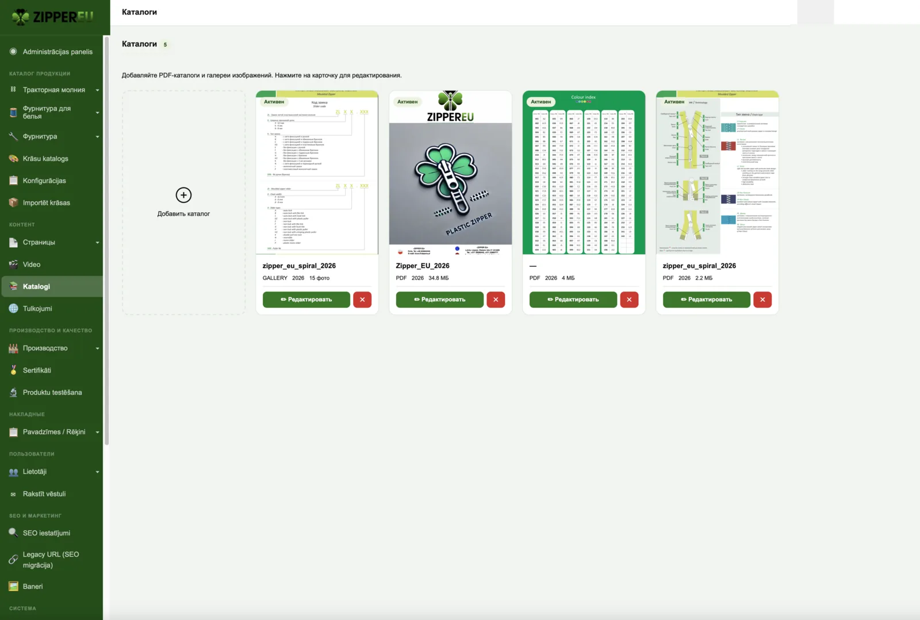The width and height of the screenshot is (920, 620).
Task: Expand the Тракторная молния submenu arrow
Action: coord(97,90)
